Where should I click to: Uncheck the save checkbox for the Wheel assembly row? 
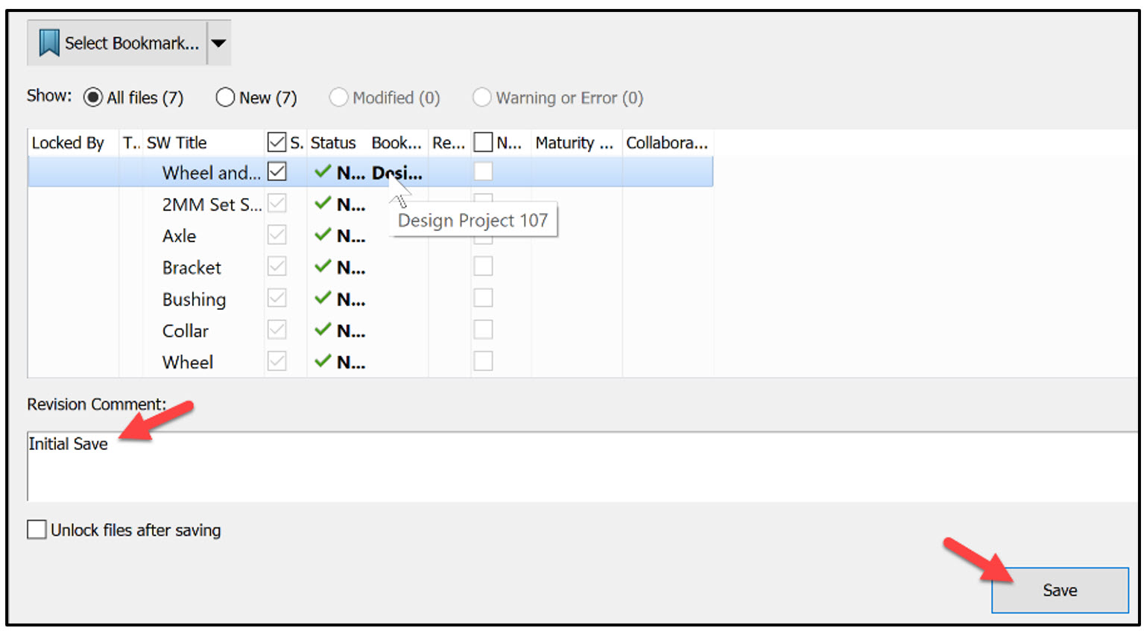pos(276,171)
